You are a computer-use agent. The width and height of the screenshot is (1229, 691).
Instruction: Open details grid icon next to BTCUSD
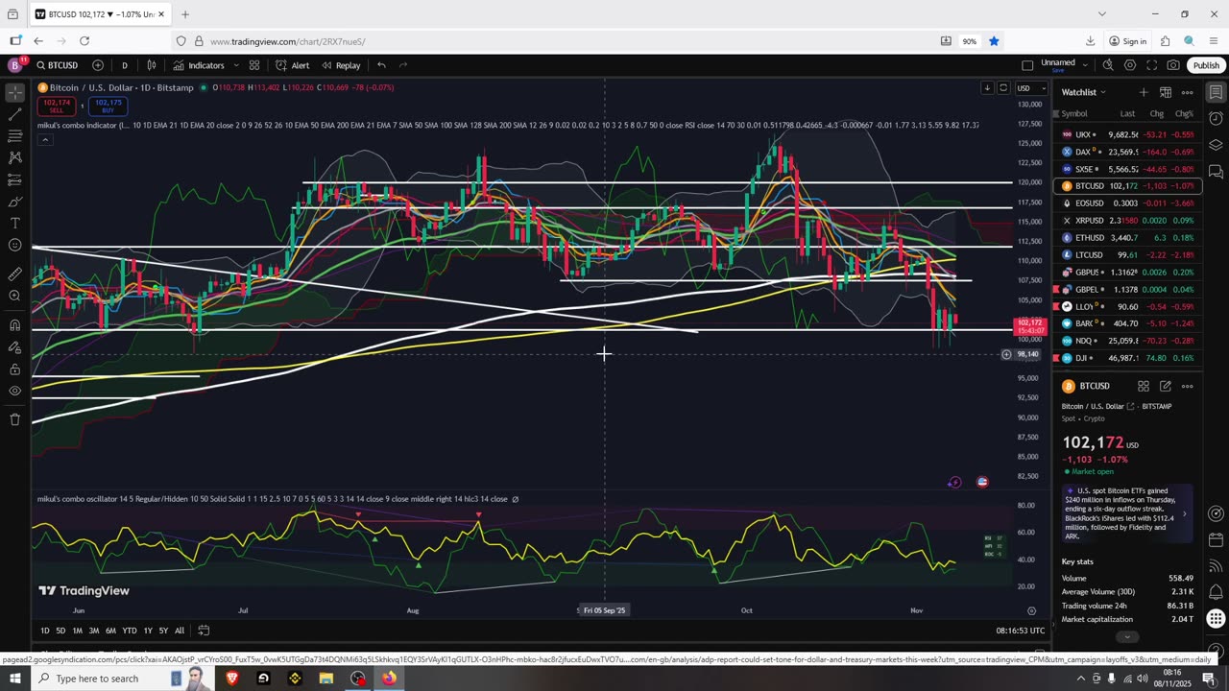tap(1144, 386)
